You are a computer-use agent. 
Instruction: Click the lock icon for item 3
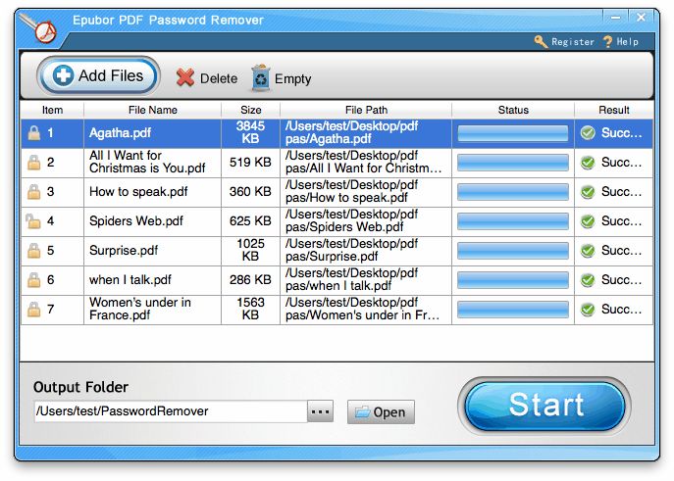tap(34, 192)
